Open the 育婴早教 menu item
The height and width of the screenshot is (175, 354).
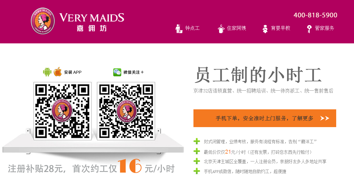pos(280,28)
